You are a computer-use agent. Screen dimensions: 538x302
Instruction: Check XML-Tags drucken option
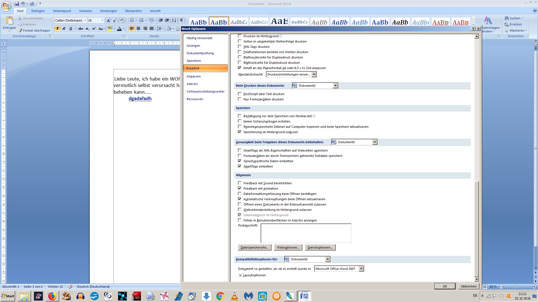click(240, 47)
